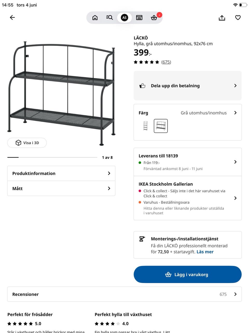Open the AS profile avatar
Screen dimensions: 249x333
point(125,17)
